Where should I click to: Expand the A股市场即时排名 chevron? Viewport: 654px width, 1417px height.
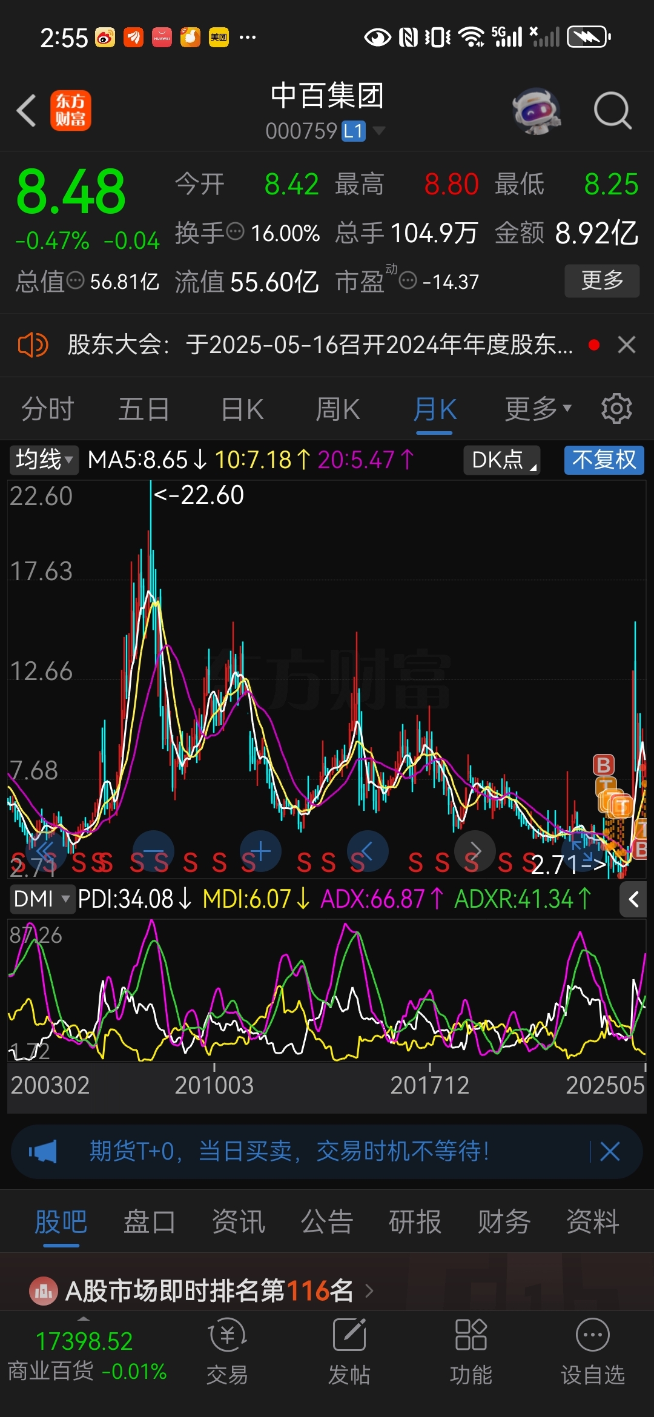click(x=369, y=1291)
